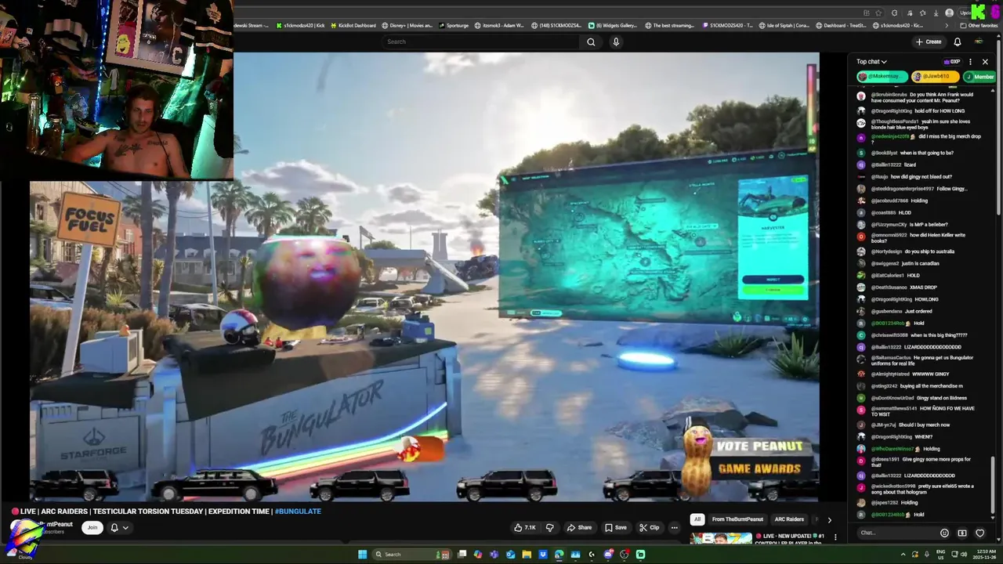
Task: Close the live chat panel
Action: (x=985, y=62)
